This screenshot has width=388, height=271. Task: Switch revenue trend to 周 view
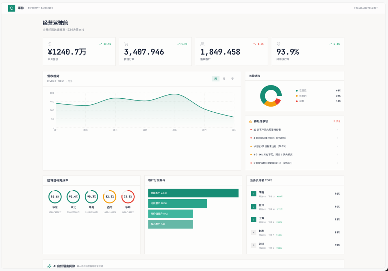point(216,79)
